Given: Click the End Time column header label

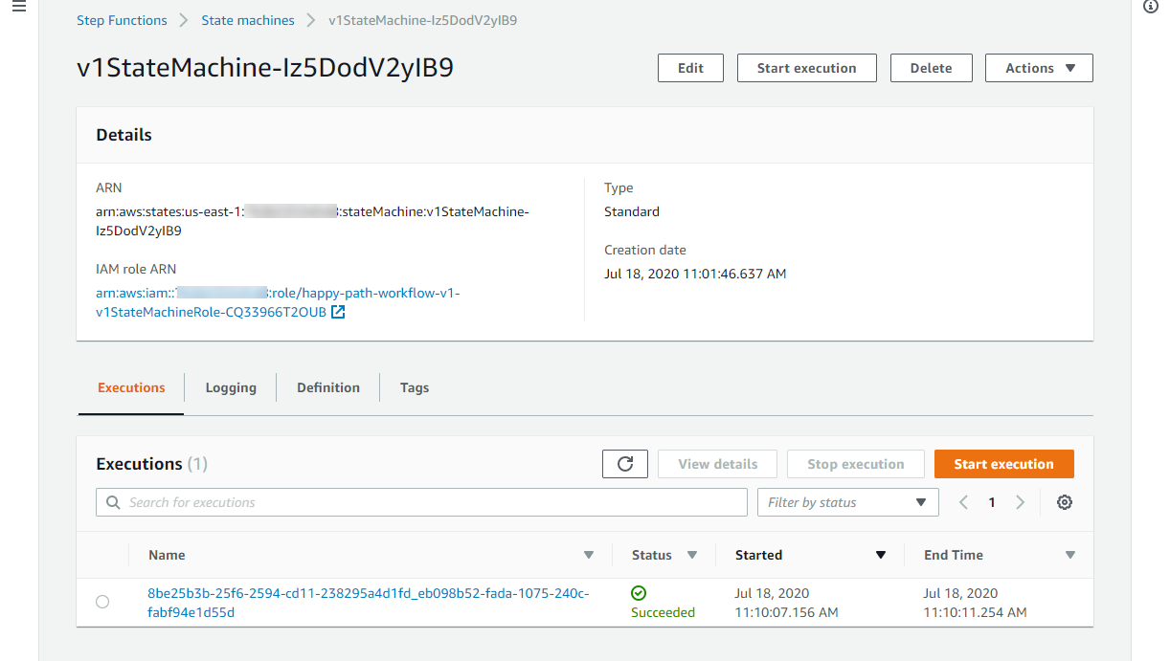Looking at the screenshot, I should pyautogui.click(x=954, y=555).
